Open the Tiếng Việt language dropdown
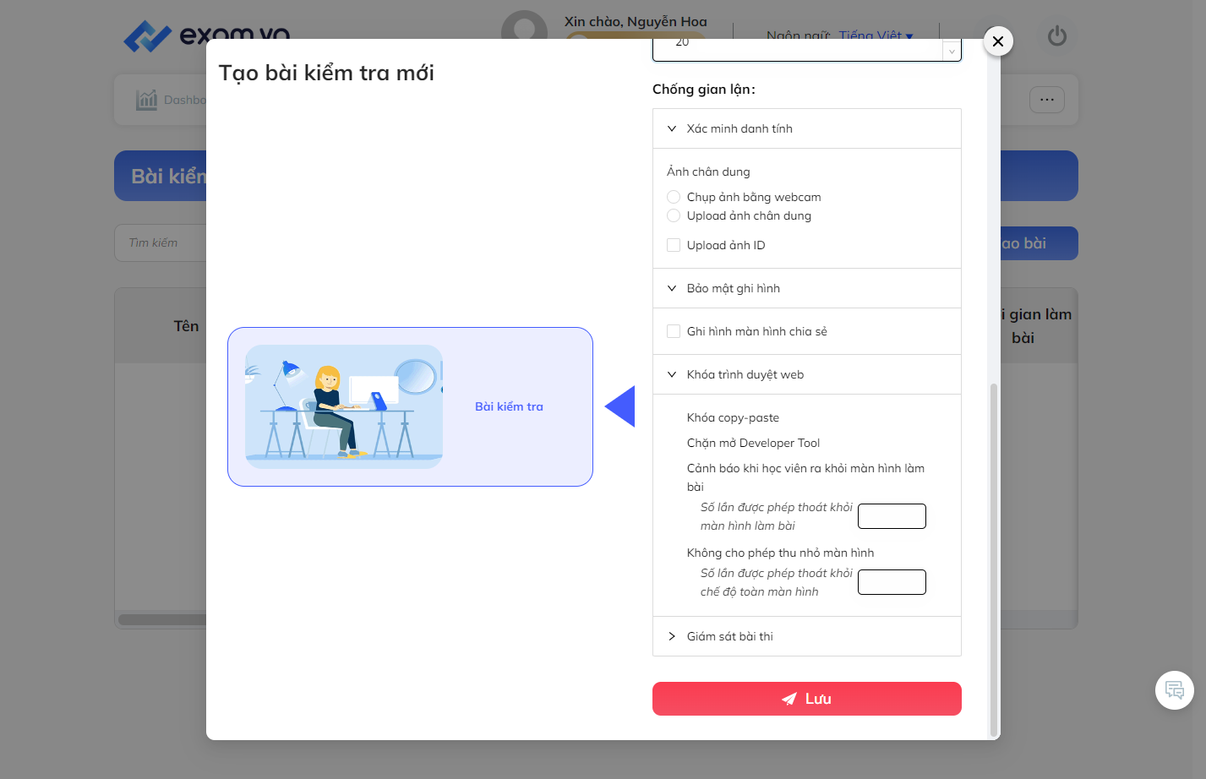This screenshot has width=1206, height=779. [x=876, y=35]
